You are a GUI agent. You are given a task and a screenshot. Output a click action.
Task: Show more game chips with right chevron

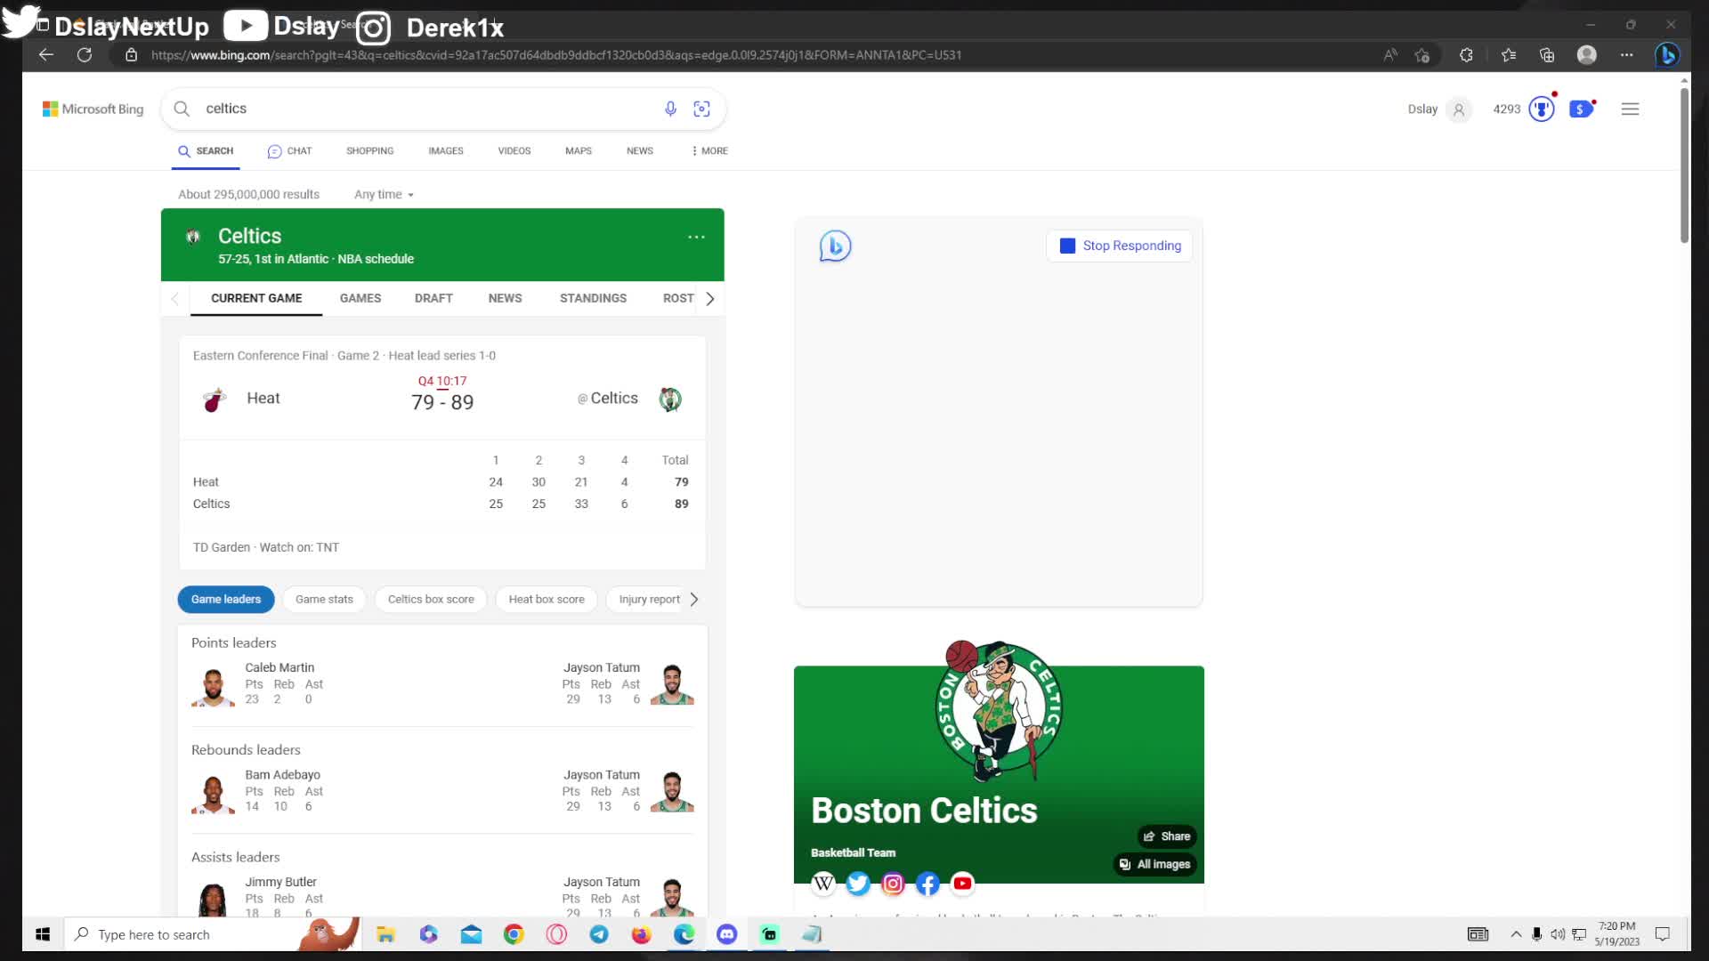click(x=693, y=600)
